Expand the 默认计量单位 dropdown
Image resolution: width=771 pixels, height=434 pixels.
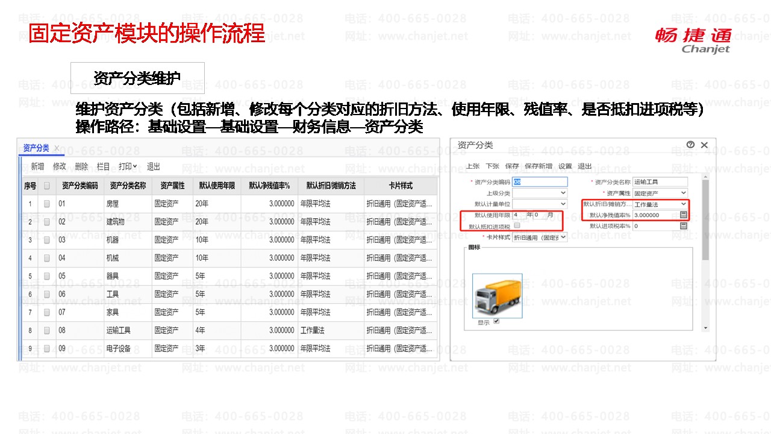pos(540,204)
